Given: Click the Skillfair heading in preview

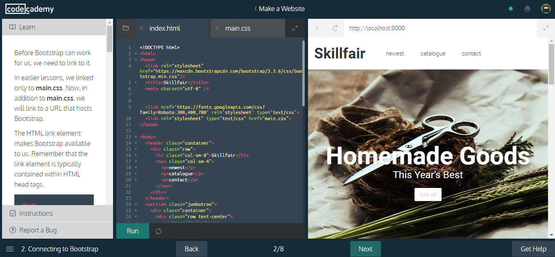Looking at the screenshot, I should pos(340,54).
